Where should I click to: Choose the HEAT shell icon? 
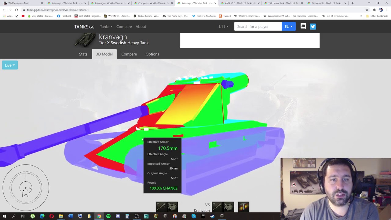coord(243,207)
